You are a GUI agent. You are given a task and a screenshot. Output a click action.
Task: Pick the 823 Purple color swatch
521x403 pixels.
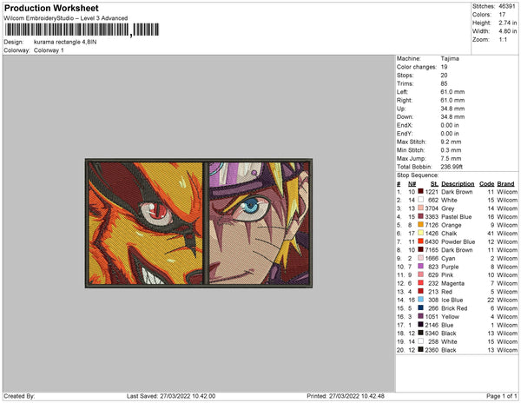420,266
